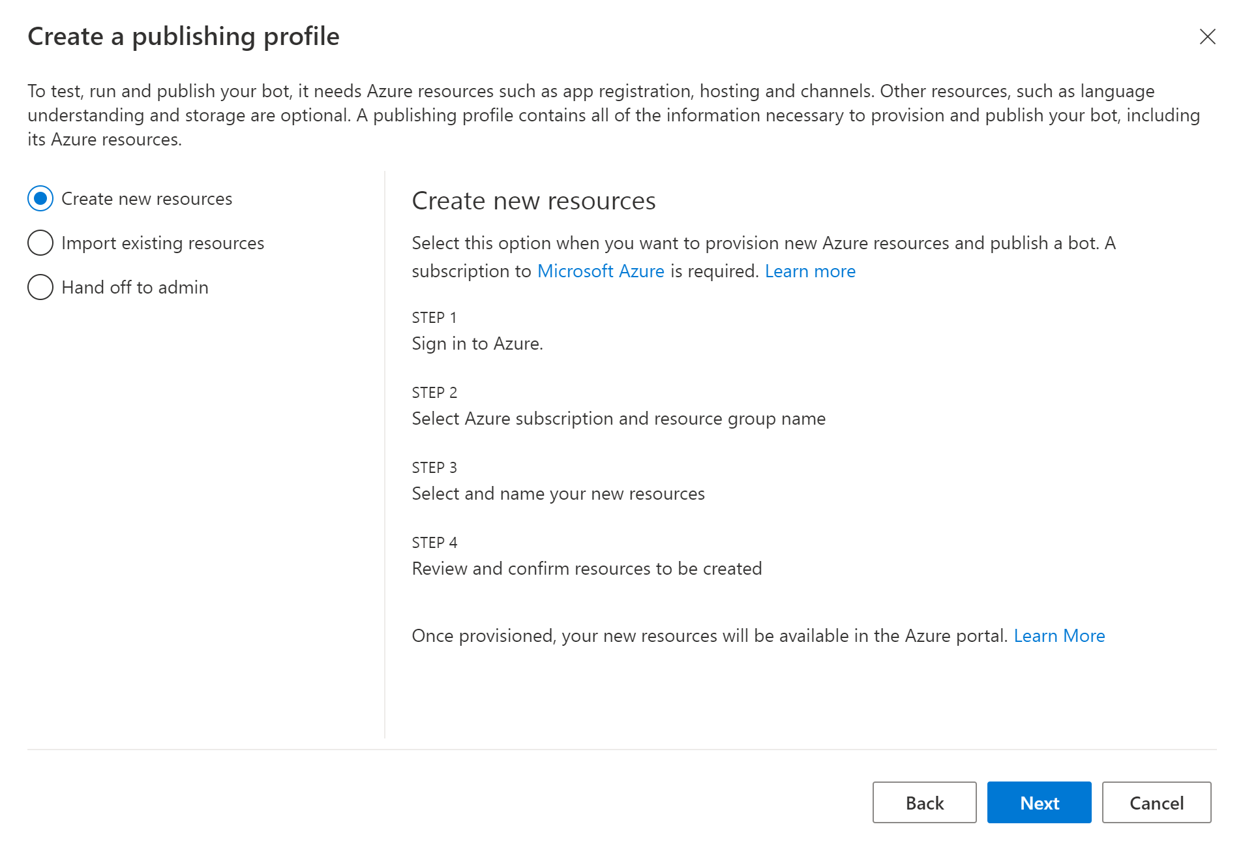Open the Microsoft Azure link
Screen dimensions: 1243x850
tap(600, 271)
